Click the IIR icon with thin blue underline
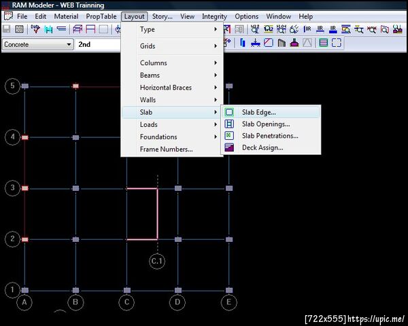Viewport: 408px width, 326px height. point(320,29)
